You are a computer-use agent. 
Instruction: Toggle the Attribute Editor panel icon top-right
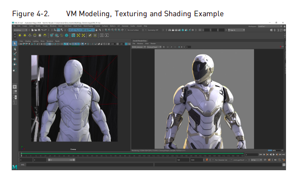coord(278,30)
